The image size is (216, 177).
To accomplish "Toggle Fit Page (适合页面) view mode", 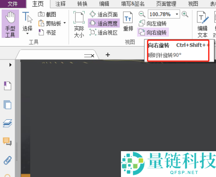I will pyautogui.click(x=104, y=14).
